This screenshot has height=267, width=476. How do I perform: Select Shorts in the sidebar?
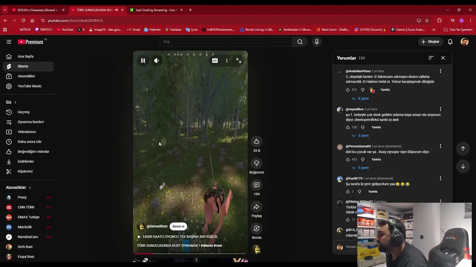28,66
